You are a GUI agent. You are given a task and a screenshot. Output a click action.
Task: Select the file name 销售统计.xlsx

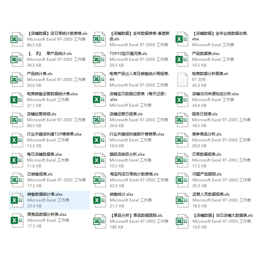[x=122, y=194]
